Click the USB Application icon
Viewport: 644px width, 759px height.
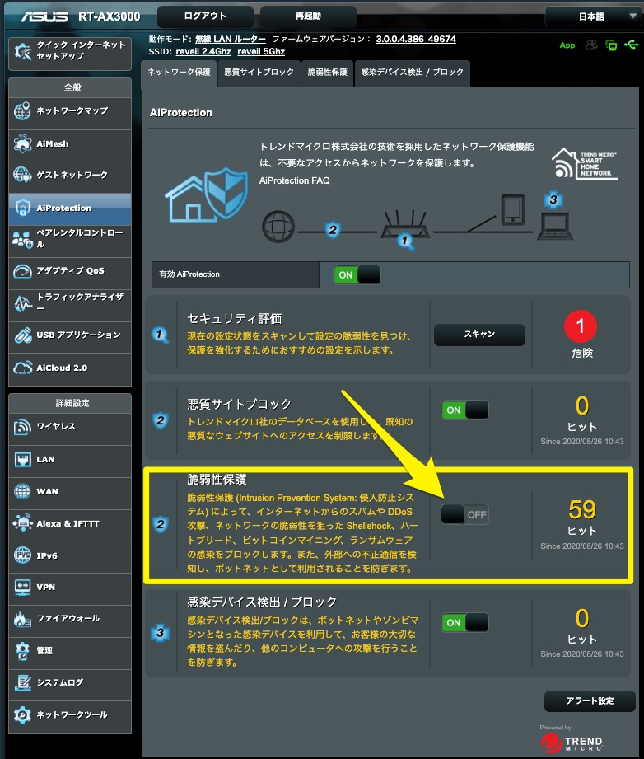click(22, 335)
